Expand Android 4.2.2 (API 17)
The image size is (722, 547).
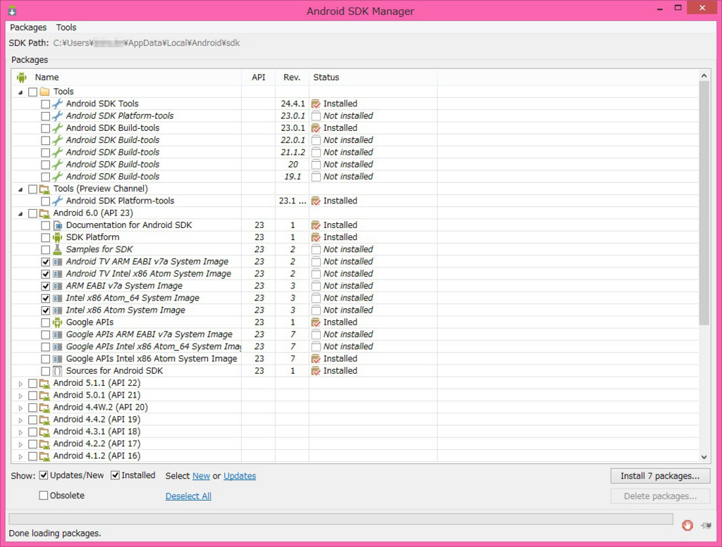(x=20, y=444)
